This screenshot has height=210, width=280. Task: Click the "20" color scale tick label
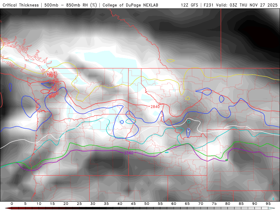66,204
